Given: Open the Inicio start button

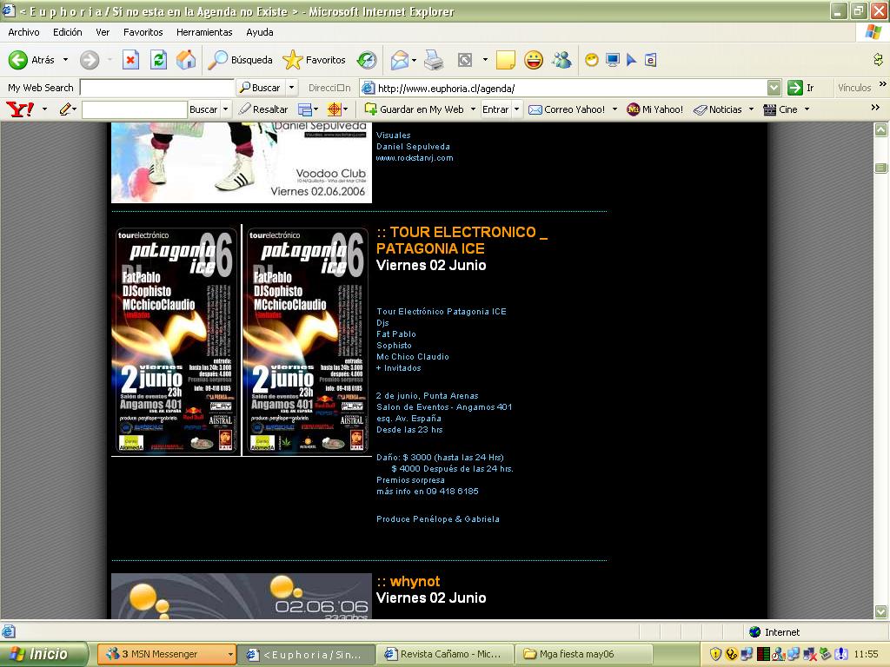Looking at the screenshot, I should [x=43, y=654].
